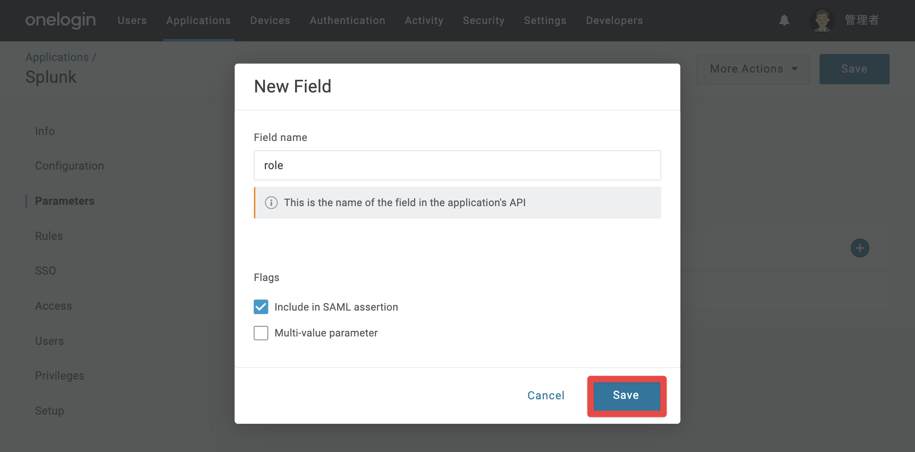Select the Users sidebar tab
Viewport: 915px width, 452px height.
click(49, 341)
